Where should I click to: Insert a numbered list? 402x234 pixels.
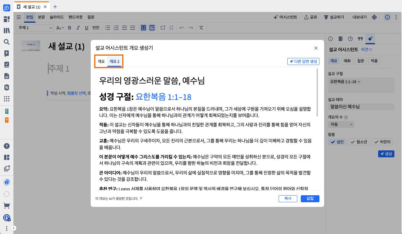[x=116, y=28]
